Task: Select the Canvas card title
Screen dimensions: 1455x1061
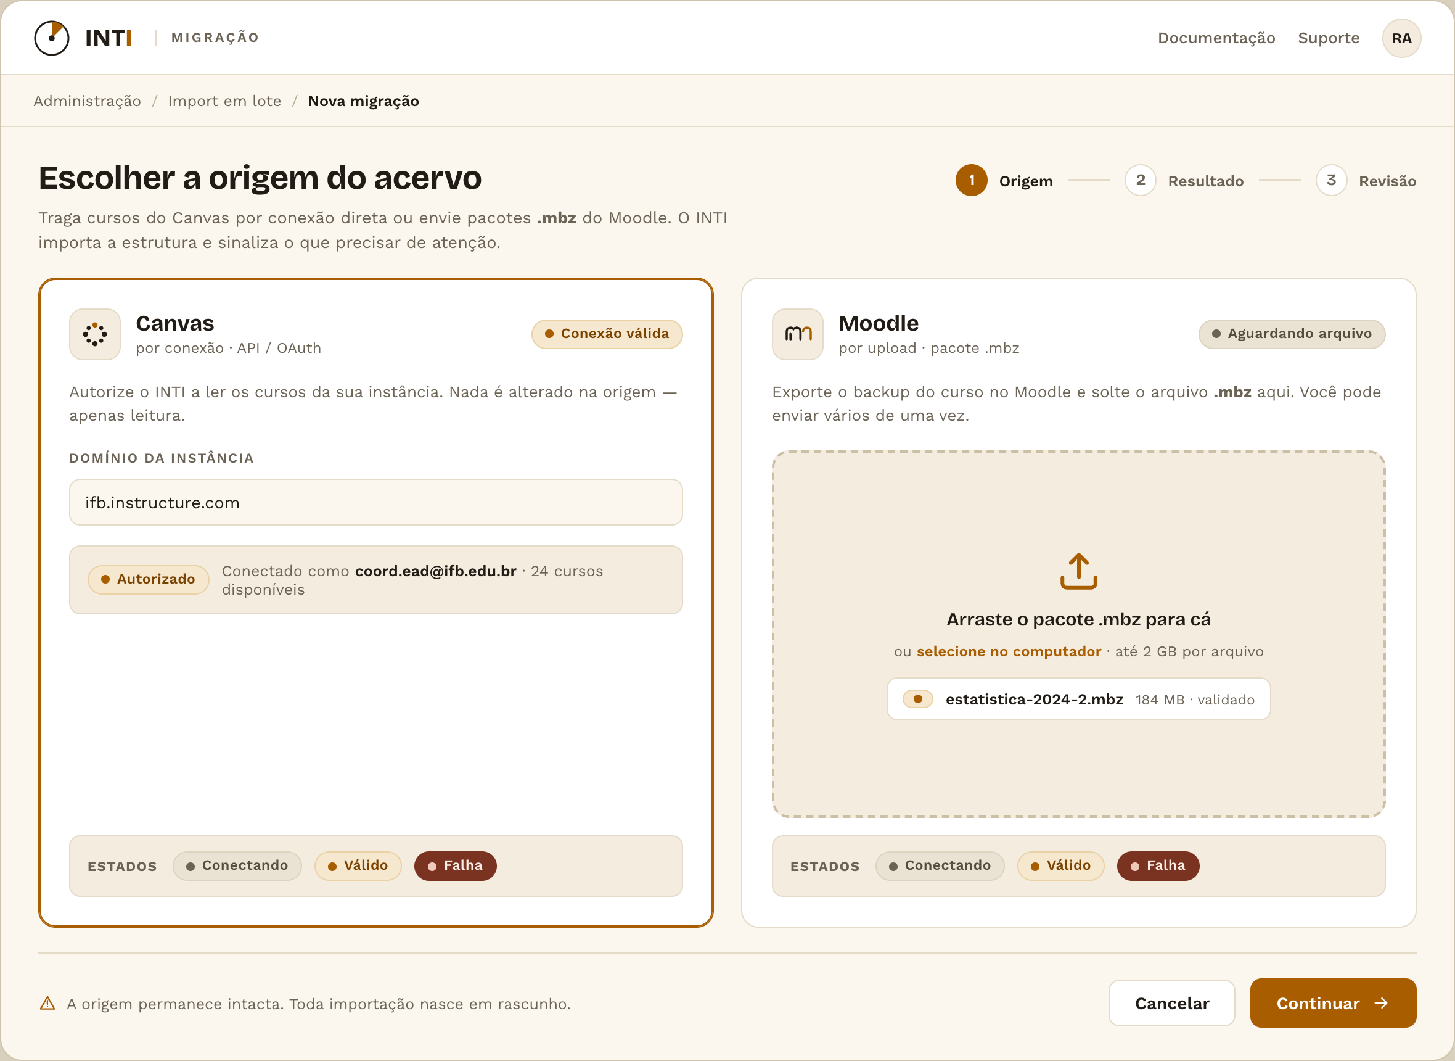Action: click(x=174, y=323)
